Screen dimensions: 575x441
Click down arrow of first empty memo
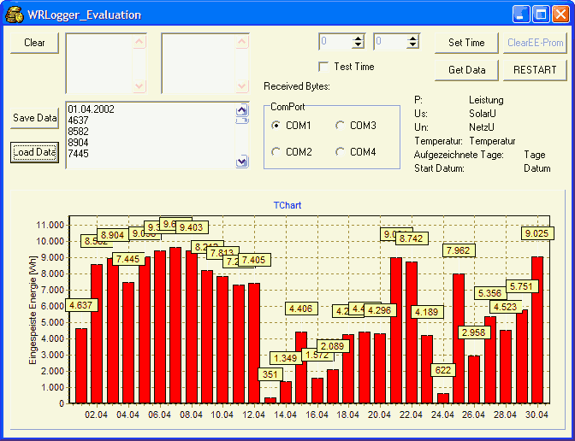pos(139,86)
